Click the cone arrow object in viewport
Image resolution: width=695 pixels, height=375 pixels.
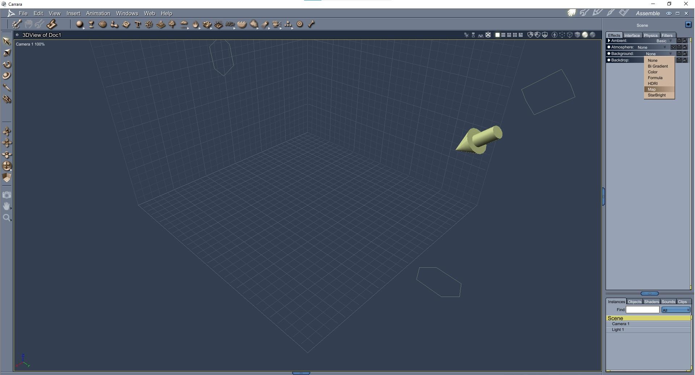(x=479, y=140)
